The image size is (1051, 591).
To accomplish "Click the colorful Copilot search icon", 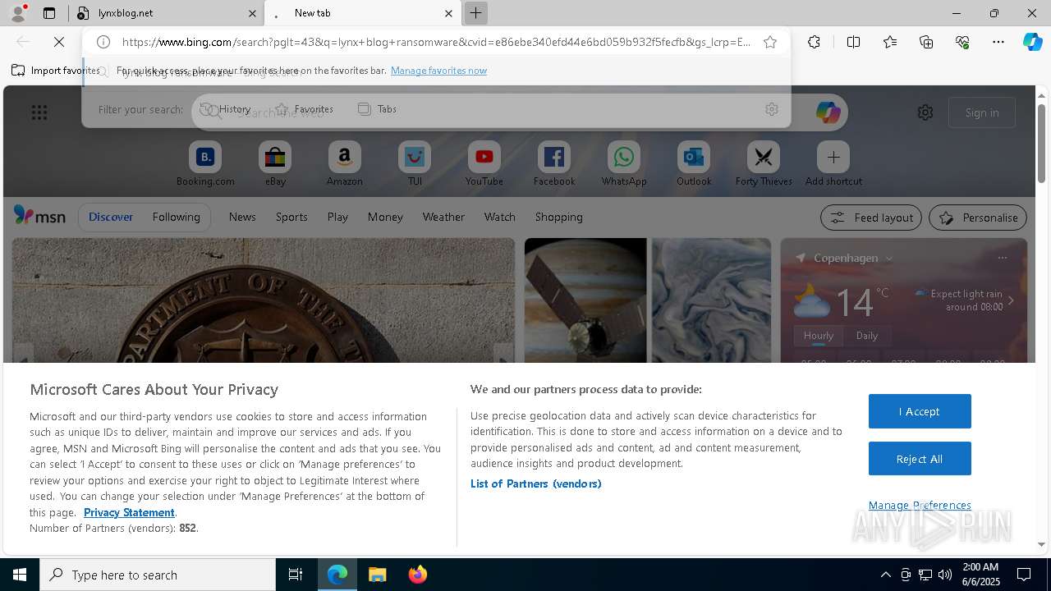I will [x=828, y=112].
